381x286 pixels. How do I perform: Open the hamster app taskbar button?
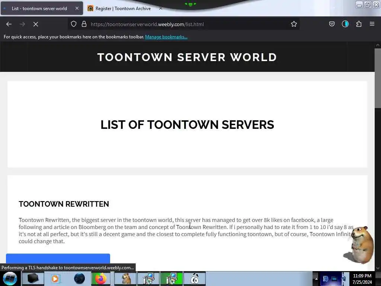click(125, 279)
